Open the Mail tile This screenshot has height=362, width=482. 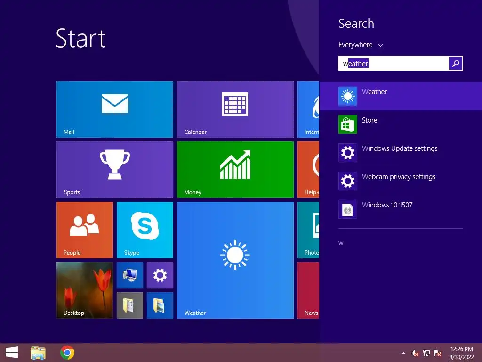115,109
